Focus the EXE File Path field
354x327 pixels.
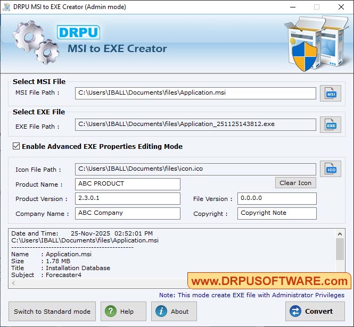click(195, 124)
